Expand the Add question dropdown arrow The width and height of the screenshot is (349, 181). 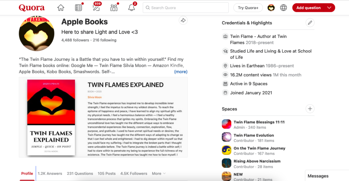coord(329,8)
